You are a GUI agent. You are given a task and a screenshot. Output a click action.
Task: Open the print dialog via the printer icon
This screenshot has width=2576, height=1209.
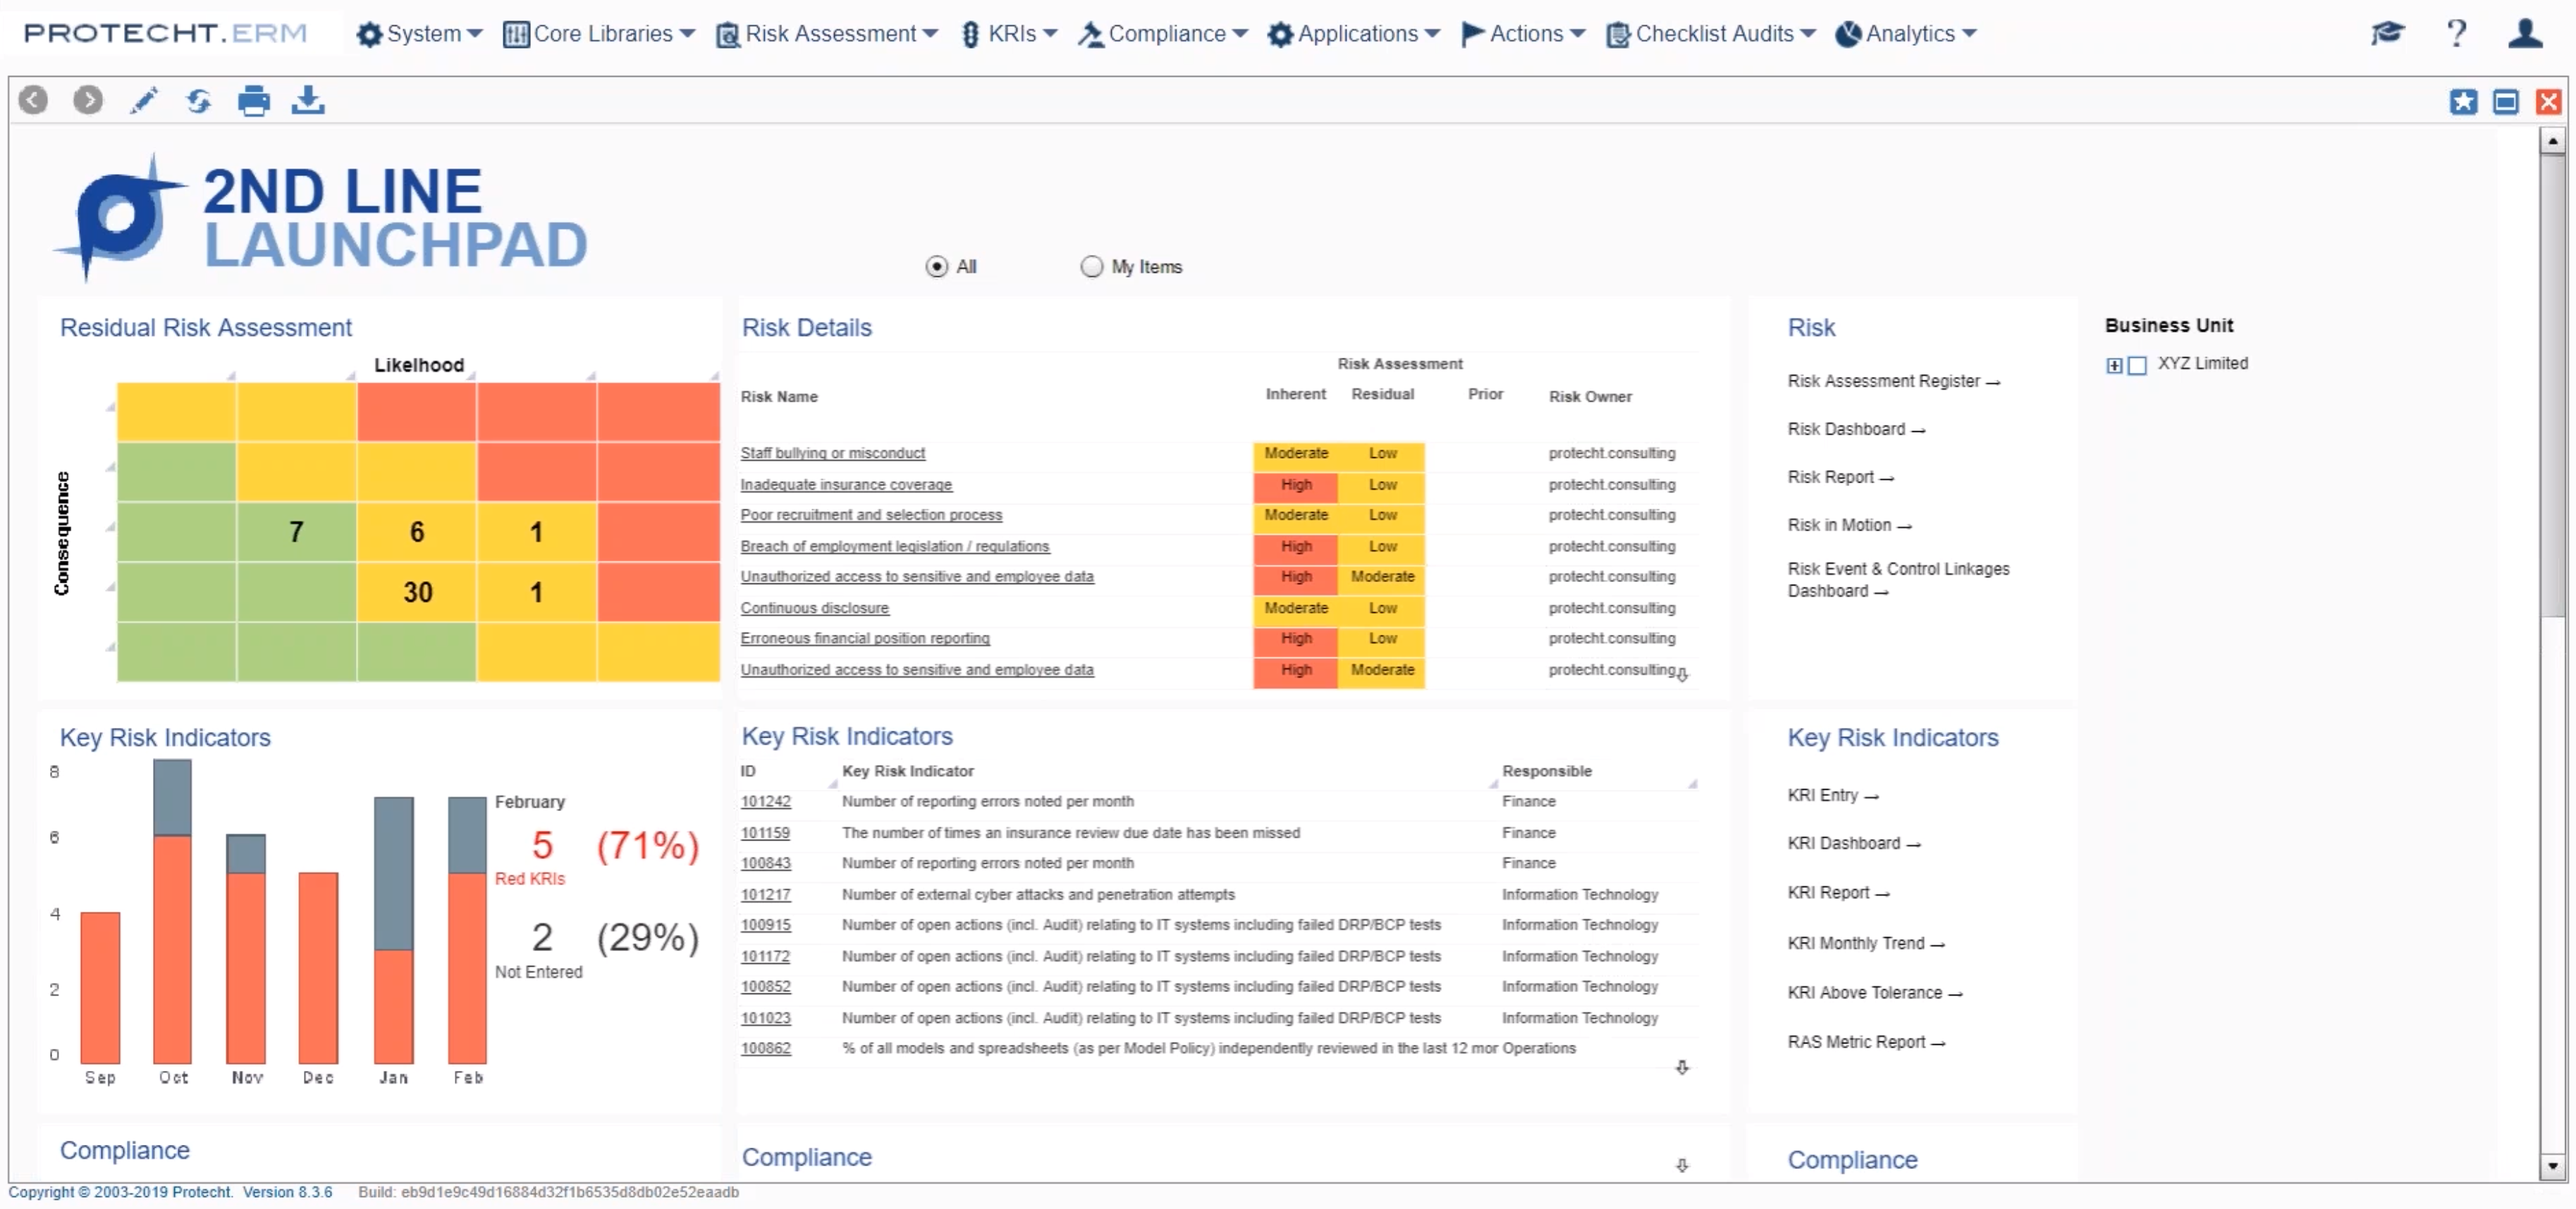coord(253,100)
